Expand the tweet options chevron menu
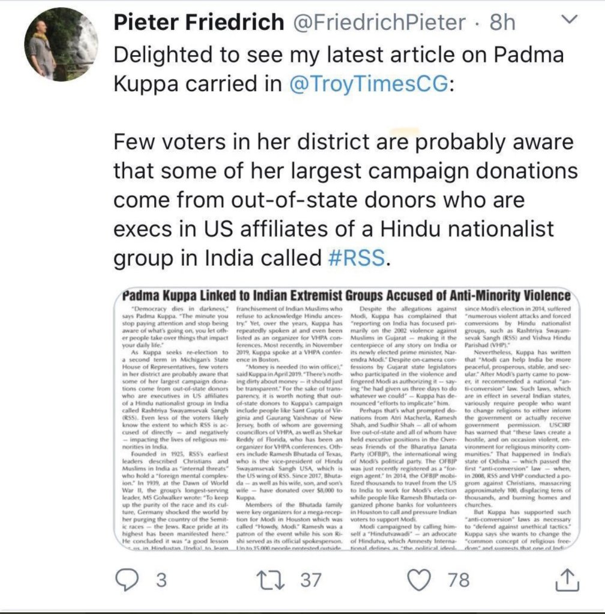Viewport: 605px width, 614px height. coord(565,21)
